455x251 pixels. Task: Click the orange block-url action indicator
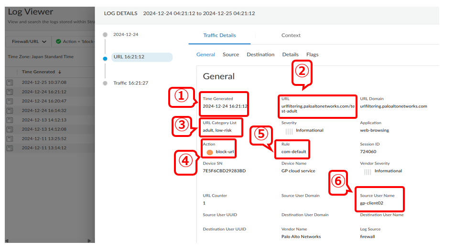point(209,152)
